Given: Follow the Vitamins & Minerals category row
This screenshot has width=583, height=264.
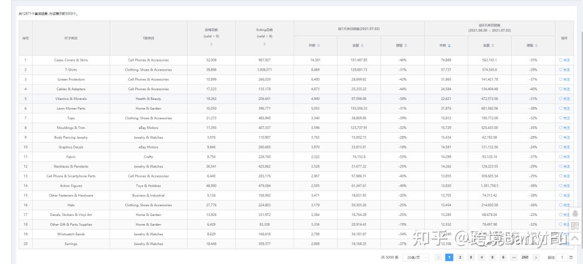Looking at the screenshot, I should click(x=564, y=99).
